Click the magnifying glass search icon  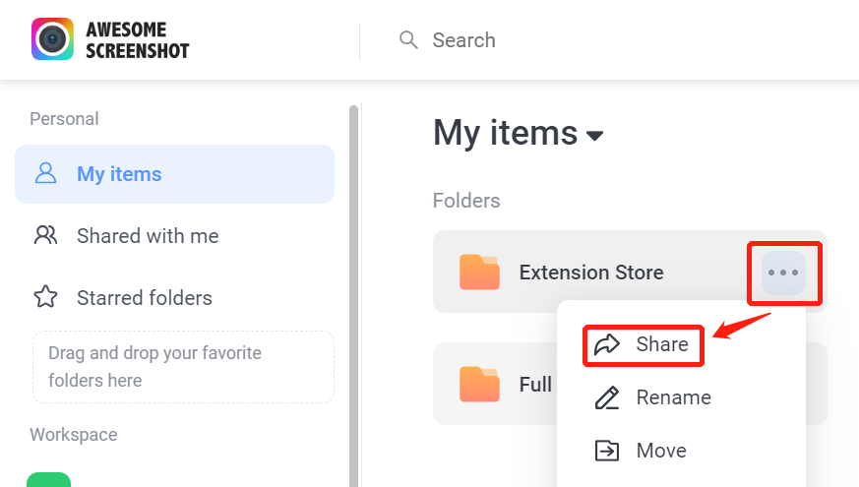point(408,40)
